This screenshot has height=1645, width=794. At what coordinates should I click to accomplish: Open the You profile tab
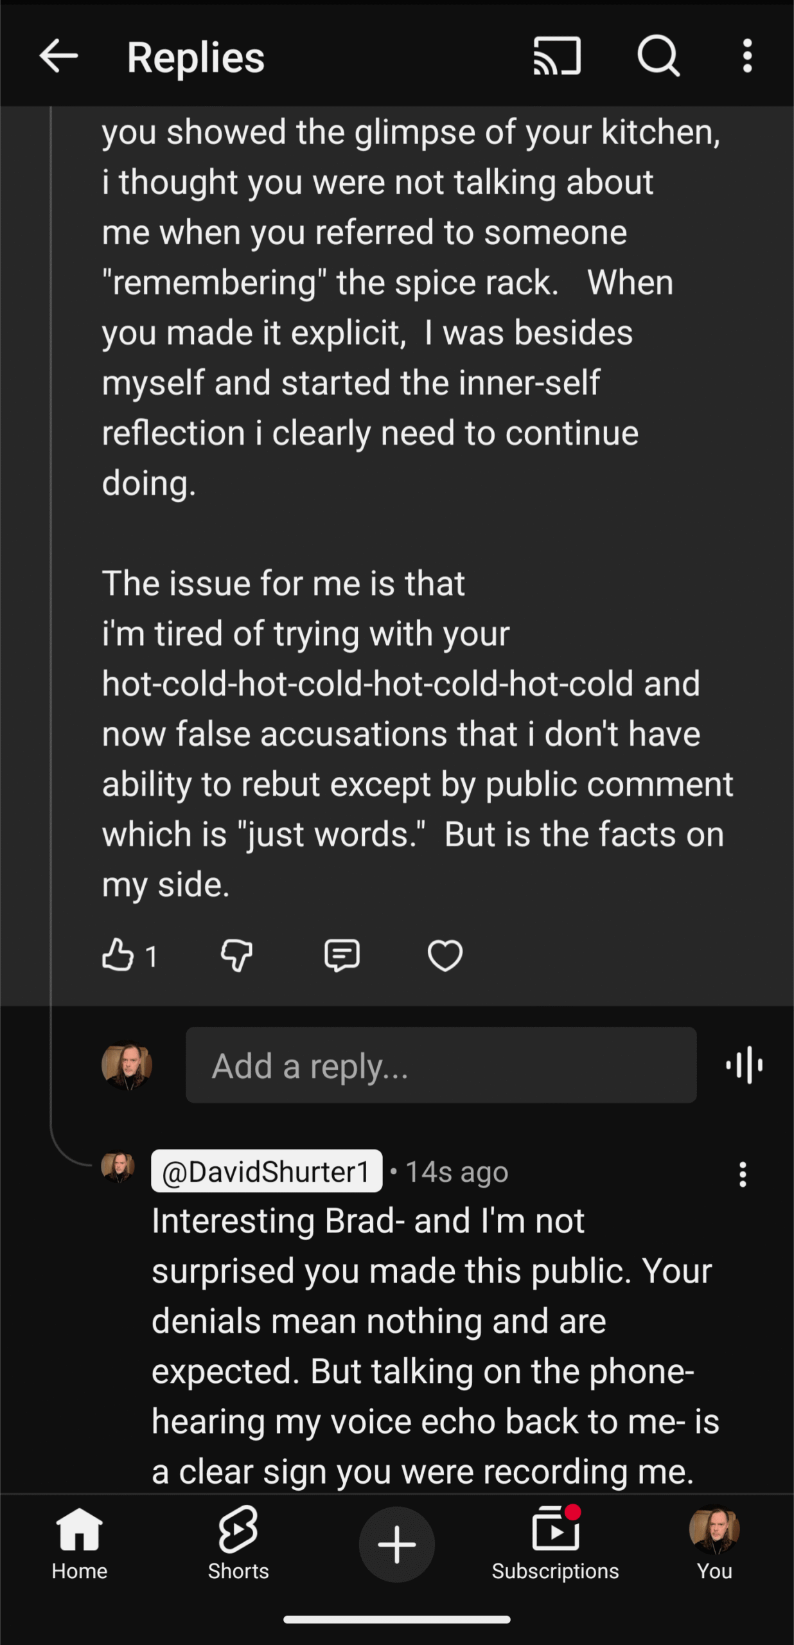[x=714, y=1543]
